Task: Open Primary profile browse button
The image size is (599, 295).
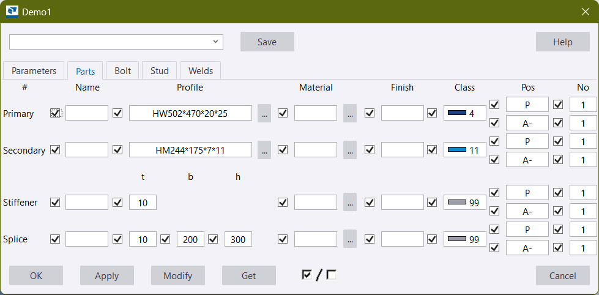Action: pos(264,113)
